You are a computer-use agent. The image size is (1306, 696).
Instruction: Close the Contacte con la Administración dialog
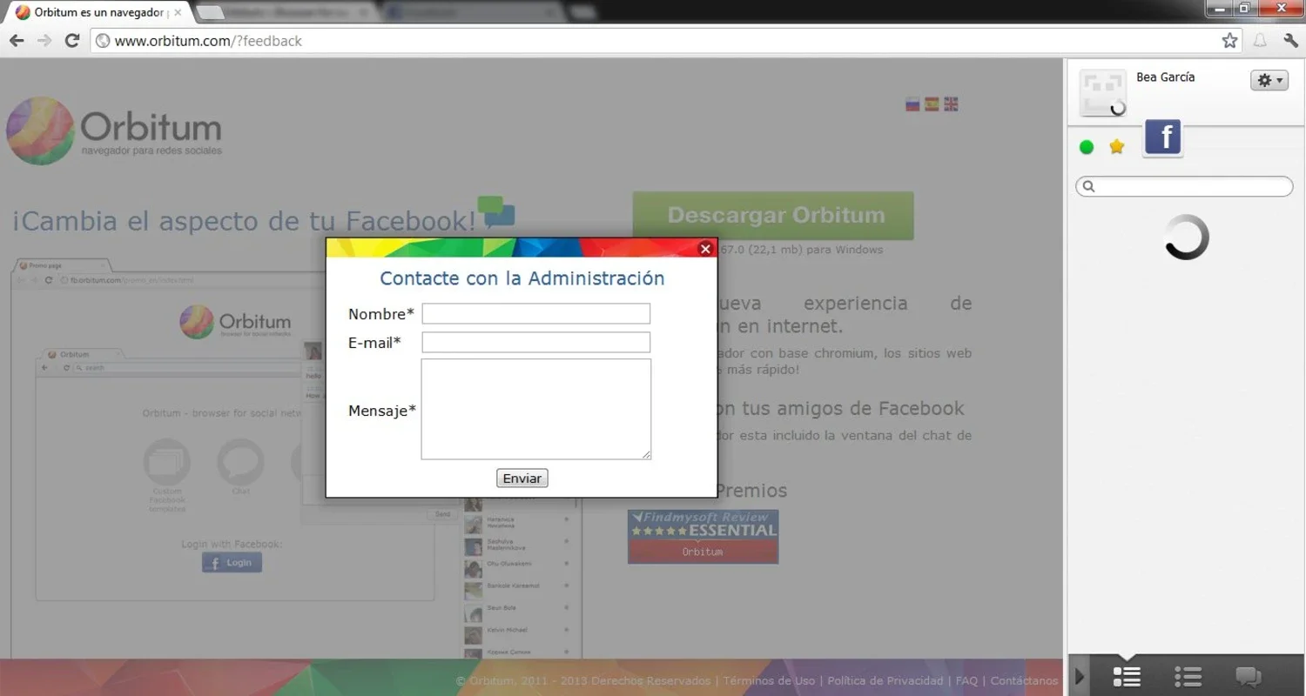pyautogui.click(x=705, y=249)
